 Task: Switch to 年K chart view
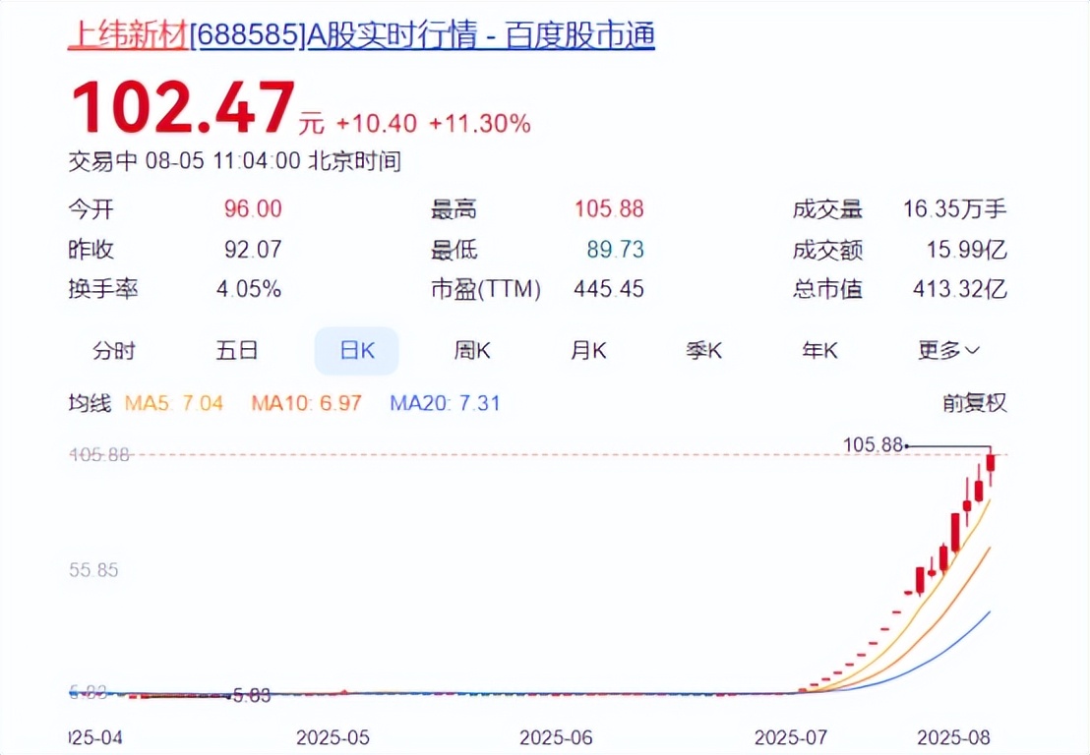(x=819, y=350)
